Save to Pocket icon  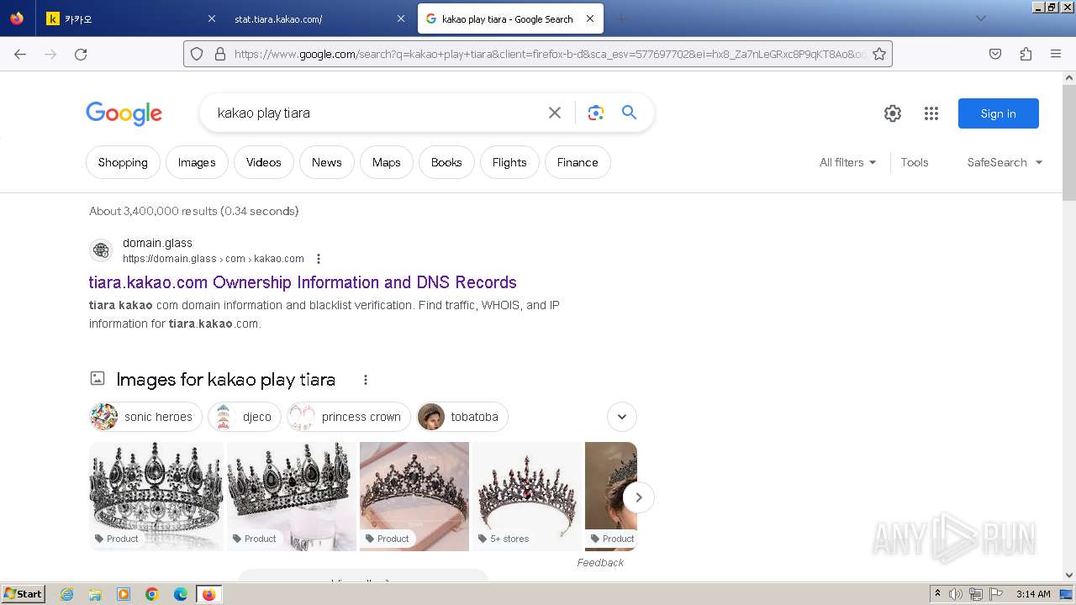click(x=995, y=54)
